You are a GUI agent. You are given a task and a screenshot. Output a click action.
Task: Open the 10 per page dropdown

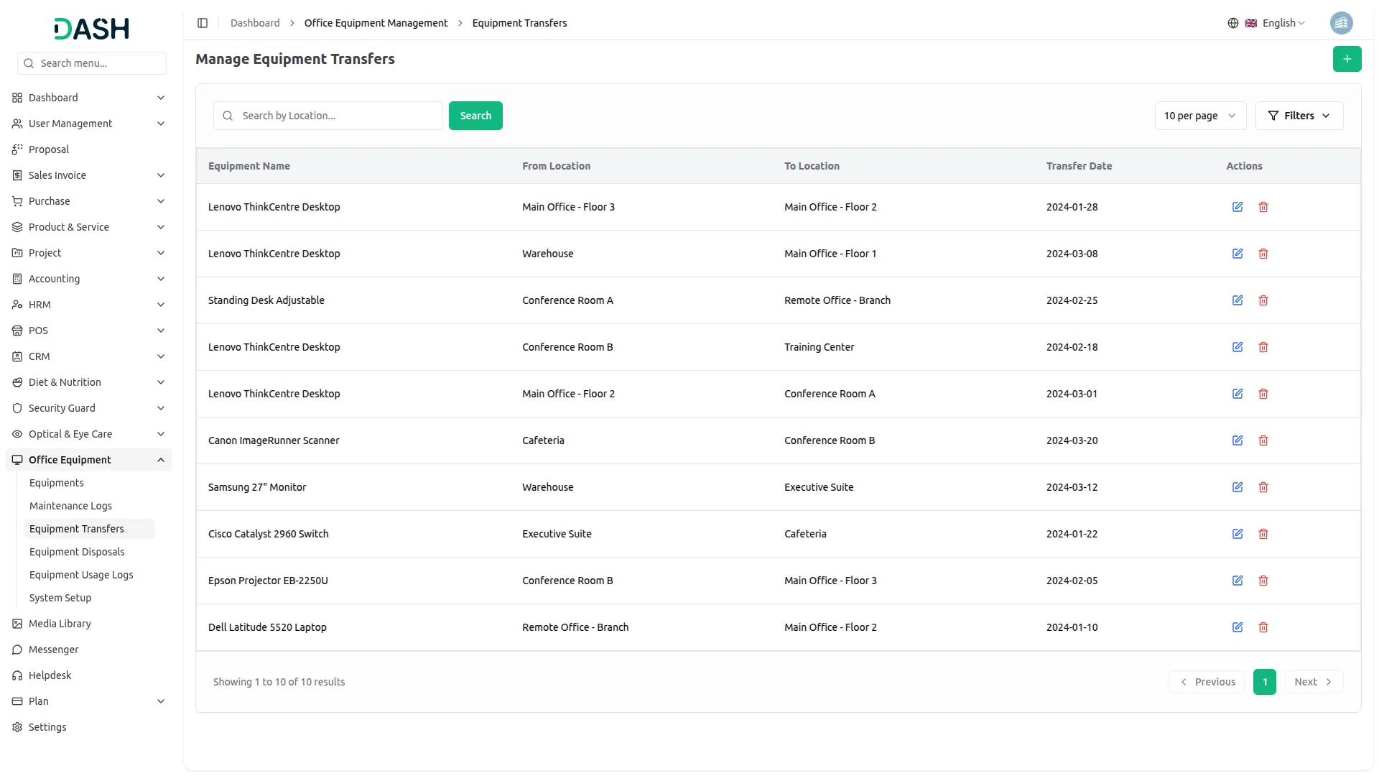(1199, 116)
